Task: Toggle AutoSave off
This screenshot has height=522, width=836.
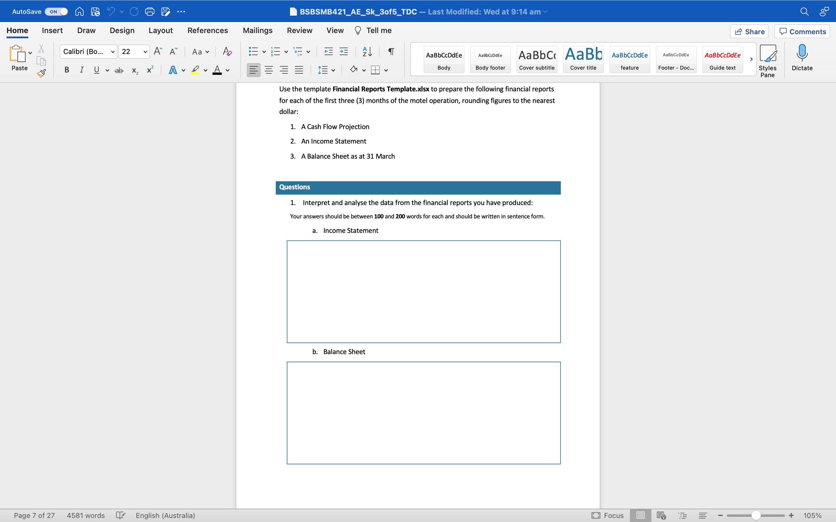Action: click(56, 11)
